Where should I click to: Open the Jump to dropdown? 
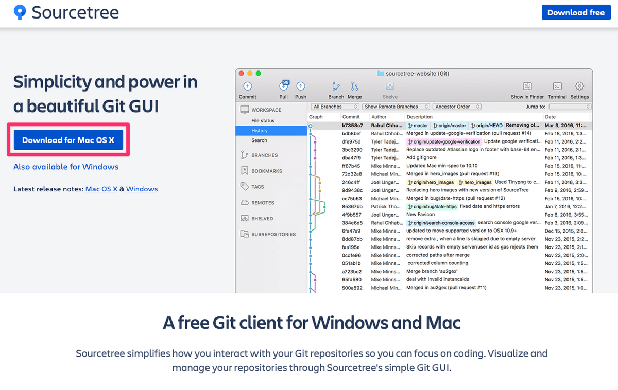(x=570, y=107)
